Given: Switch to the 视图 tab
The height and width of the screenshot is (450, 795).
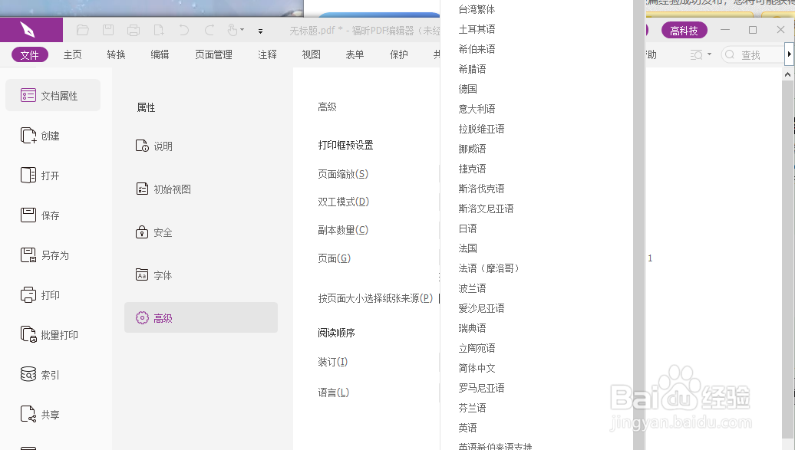Looking at the screenshot, I should (311, 54).
